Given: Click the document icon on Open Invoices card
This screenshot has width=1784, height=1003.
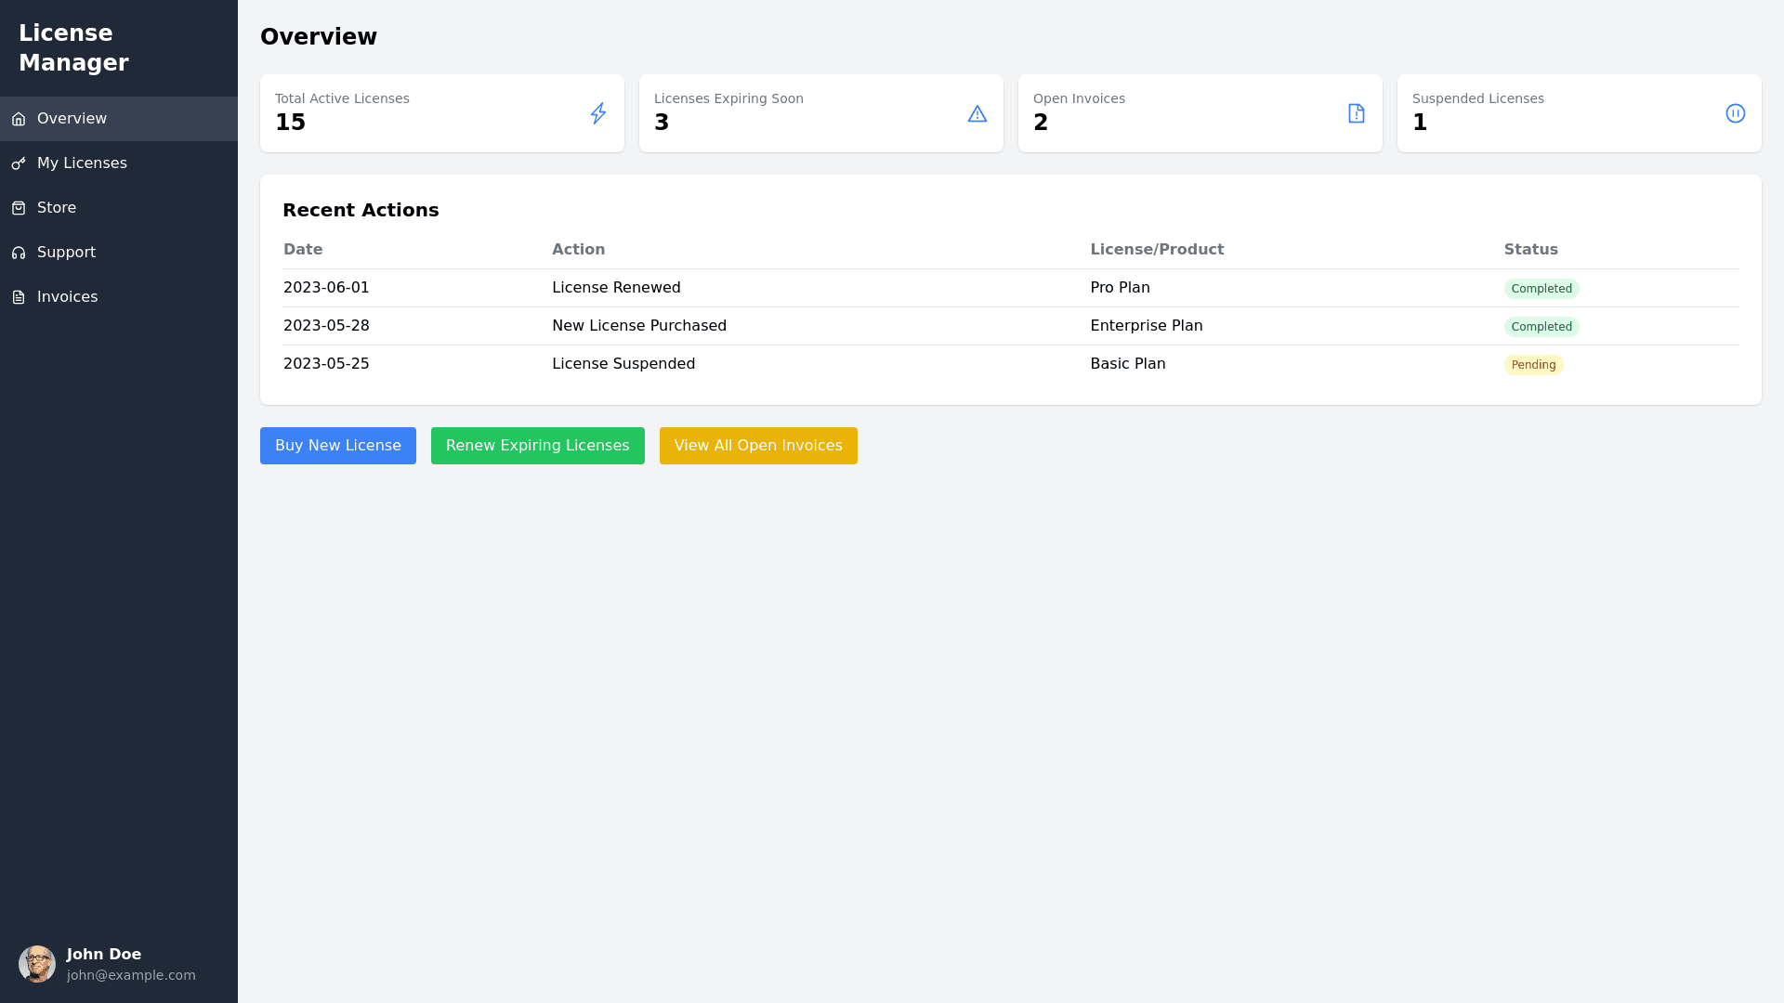Looking at the screenshot, I should point(1356,113).
